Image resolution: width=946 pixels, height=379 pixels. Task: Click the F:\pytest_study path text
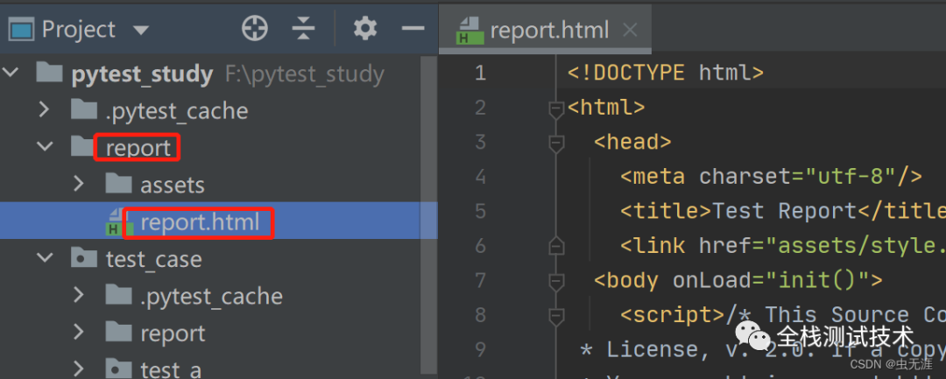click(305, 74)
